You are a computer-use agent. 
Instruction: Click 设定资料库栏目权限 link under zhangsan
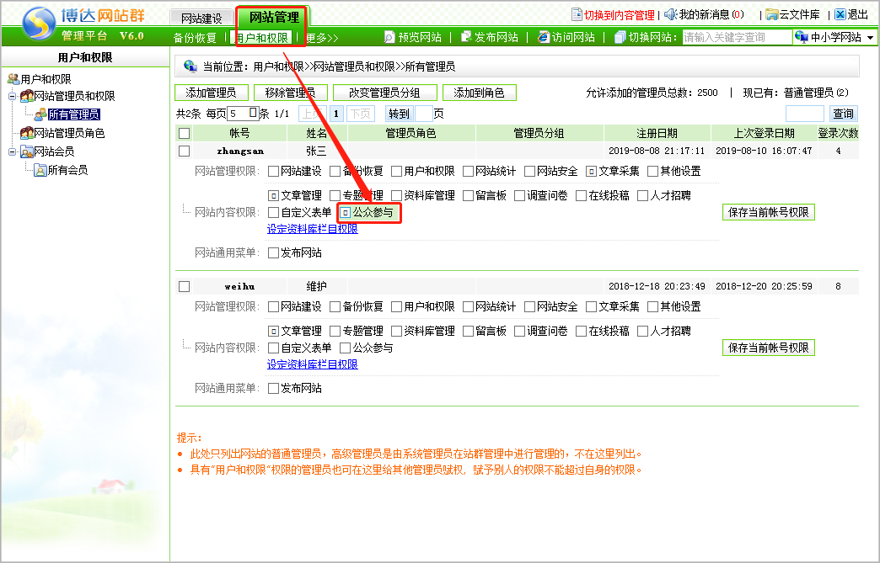pos(313,229)
